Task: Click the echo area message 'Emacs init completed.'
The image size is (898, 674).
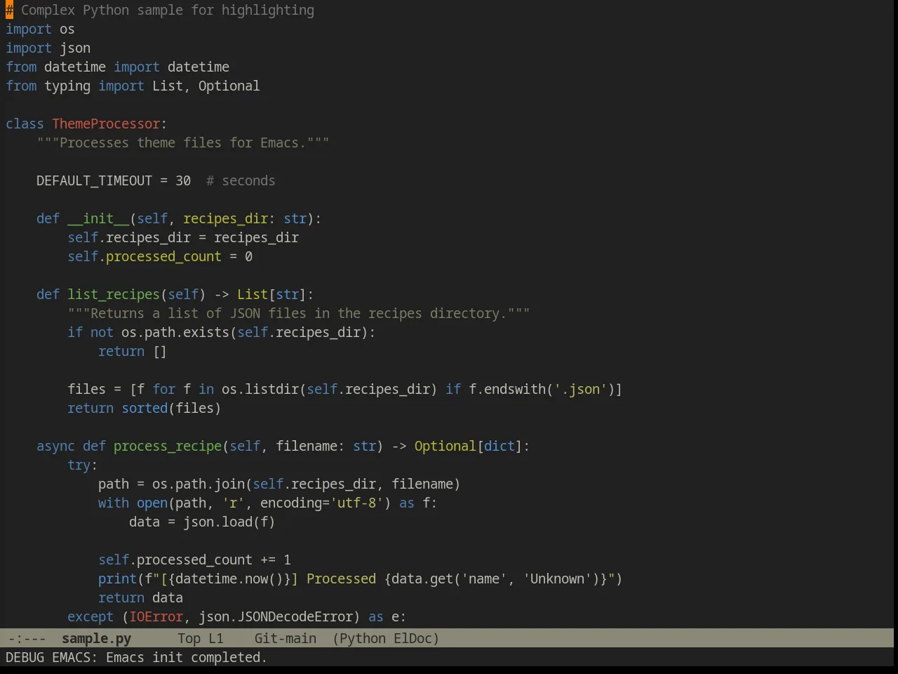Action: pos(186,657)
